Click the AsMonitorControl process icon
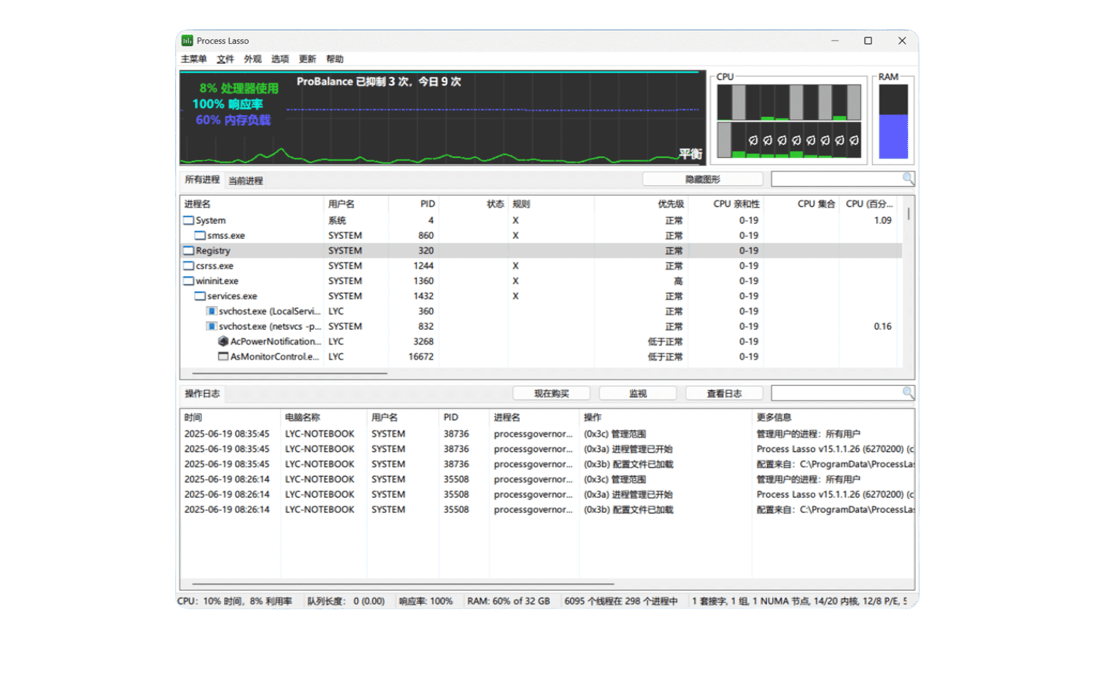This screenshot has width=1096, height=679. (223, 356)
